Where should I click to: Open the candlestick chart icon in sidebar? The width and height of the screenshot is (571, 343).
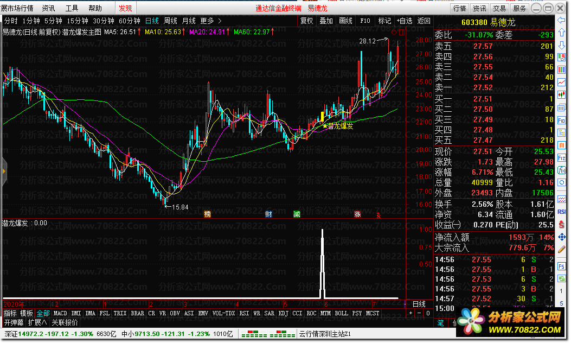coord(561,95)
